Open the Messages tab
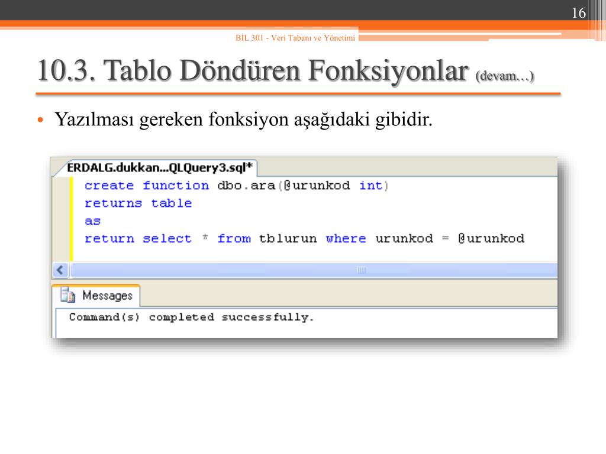The height and width of the screenshot is (454, 606). tap(96, 296)
